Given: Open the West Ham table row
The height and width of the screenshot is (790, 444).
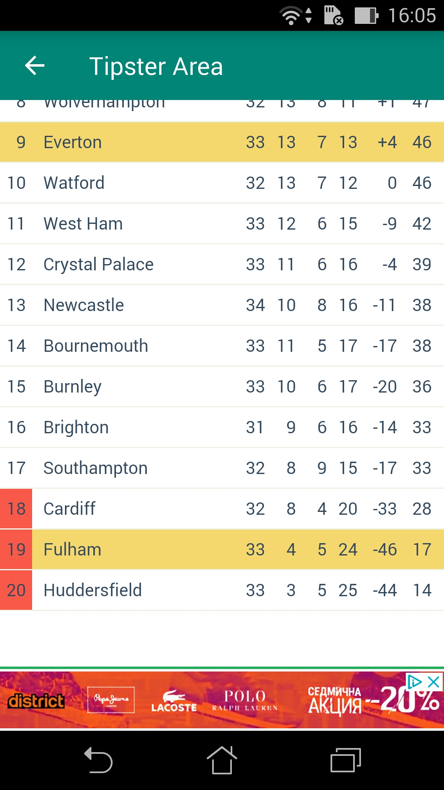Looking at the screenshot, I should point(222,223).
